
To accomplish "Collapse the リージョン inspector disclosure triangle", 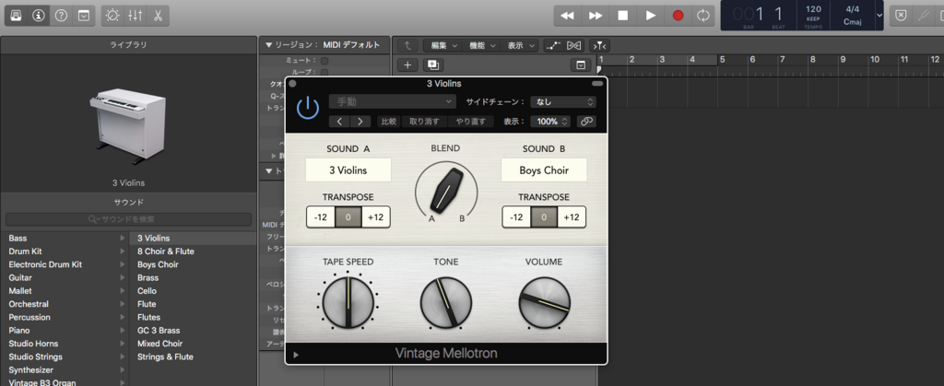I will coord(268,45).
